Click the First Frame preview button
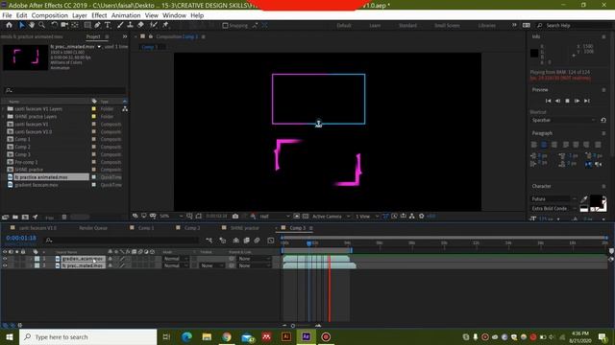This screenshot has height=345, width=615. (x=549, y=101)
